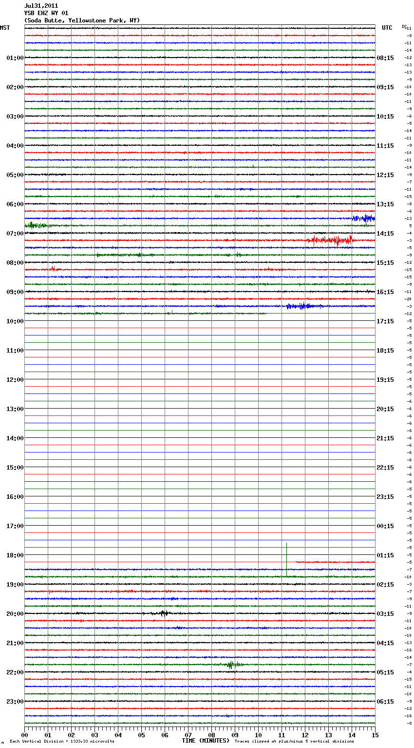Click the 03:15 UTC time label

[x=385, y=614]
